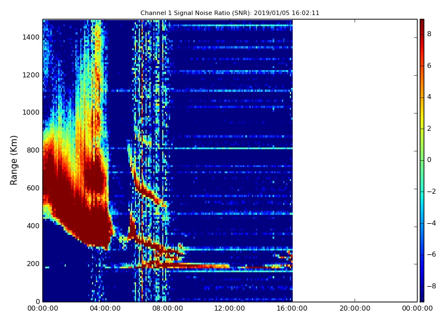Screen dimensions: 446x334
Task: Click the 600 range tick label
Action: click(33, 188)
